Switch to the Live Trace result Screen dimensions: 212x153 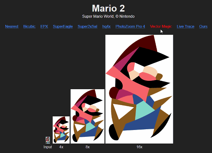[185, 26]
